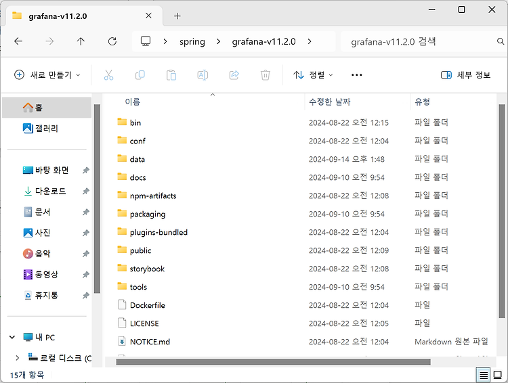Switch to details list view icon

[484, 376]
